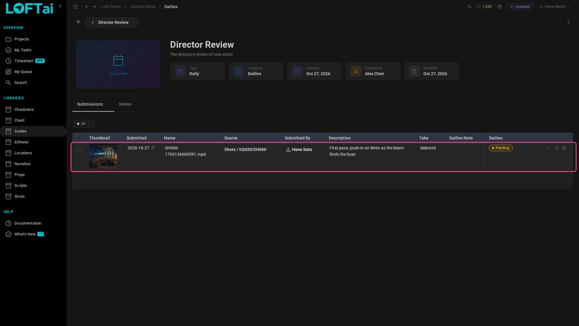Go back using the left arrow
The height and width of the screenshot is (326, 579).
tap(86, 7)
